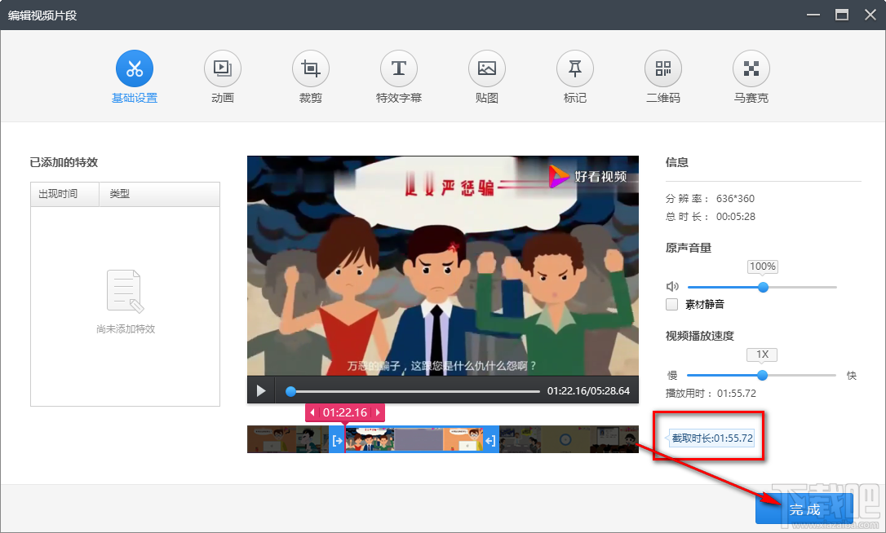
Task: Enable the 素材静音 checkbox
Action: 672,304
